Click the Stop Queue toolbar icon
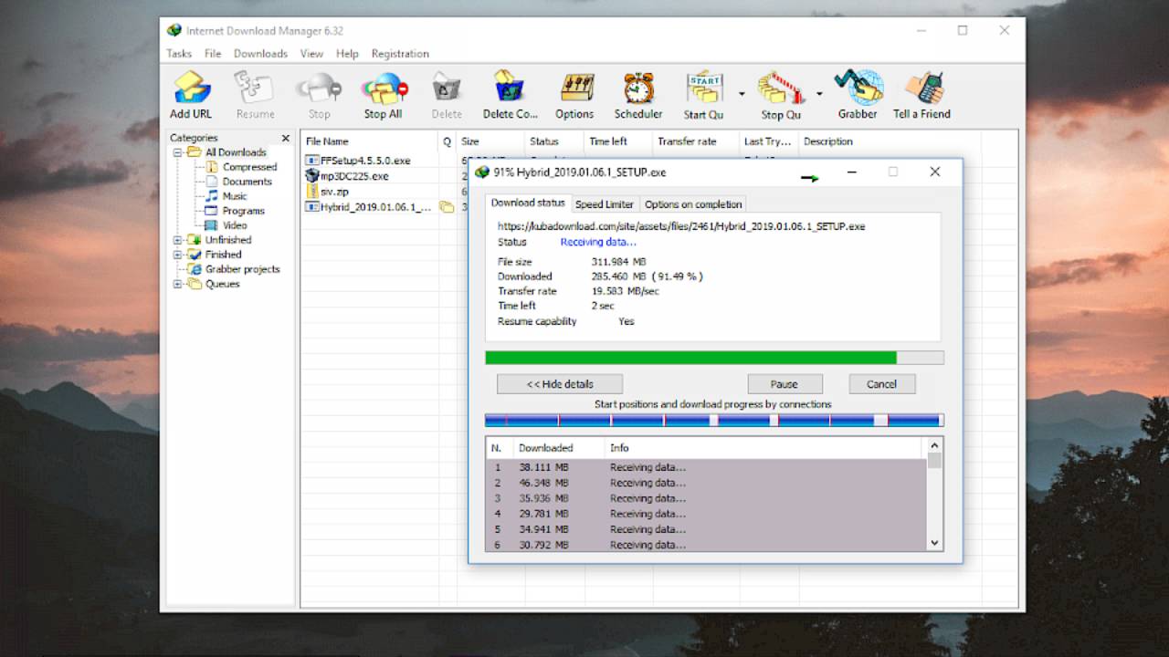Viewport: 1169px width, 657px height. click(x=781, y=89)
